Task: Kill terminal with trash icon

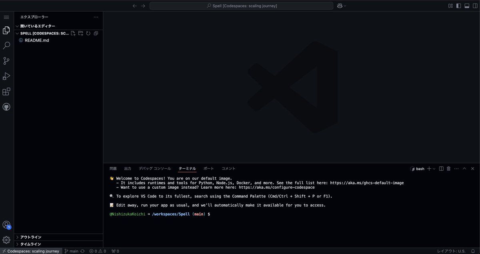Action: click(449, 169)
